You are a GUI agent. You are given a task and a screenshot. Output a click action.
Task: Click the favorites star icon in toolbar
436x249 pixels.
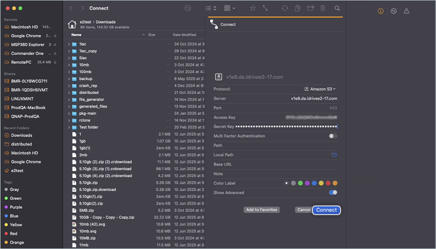click(x=252, y=8)
